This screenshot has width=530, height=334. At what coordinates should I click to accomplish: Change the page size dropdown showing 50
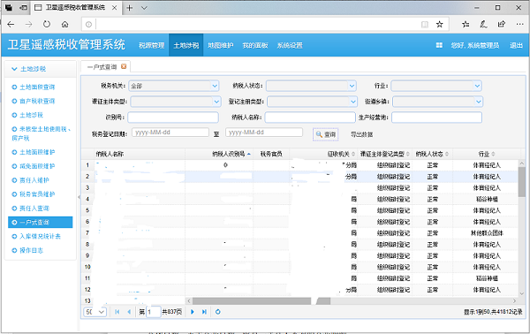click(95, 312)
